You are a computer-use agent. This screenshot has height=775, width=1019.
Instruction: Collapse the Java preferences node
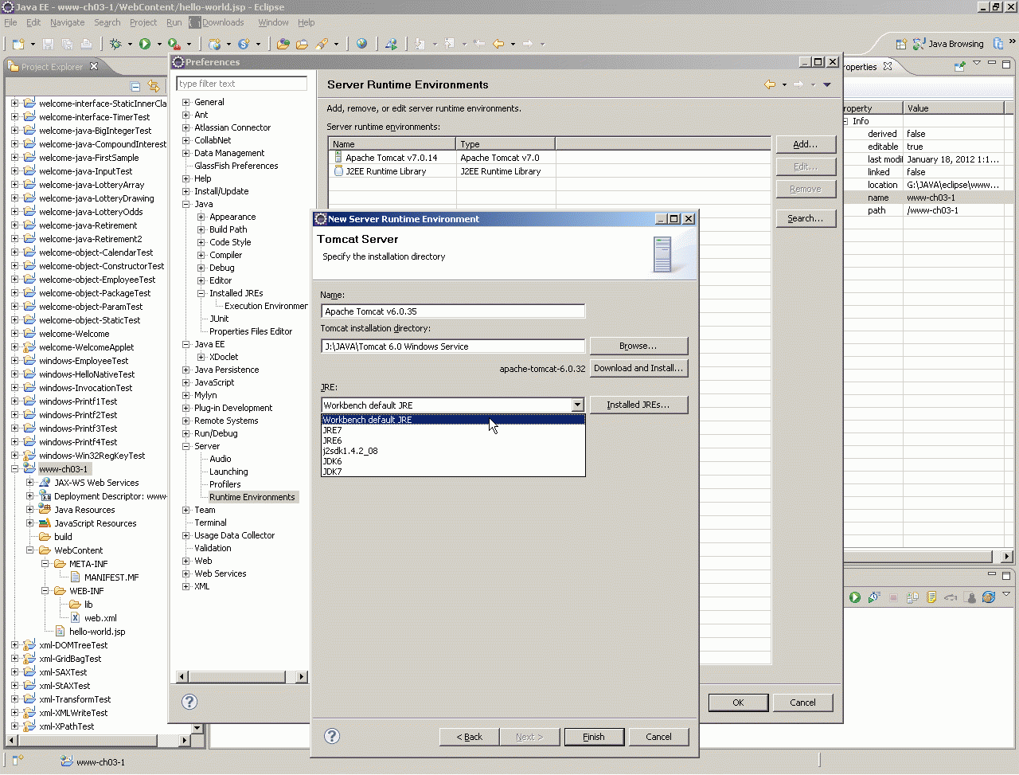(186, 204)
